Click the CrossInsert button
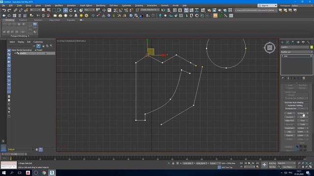The width and height of the screenshot is (314, 176). pos(289,128)
